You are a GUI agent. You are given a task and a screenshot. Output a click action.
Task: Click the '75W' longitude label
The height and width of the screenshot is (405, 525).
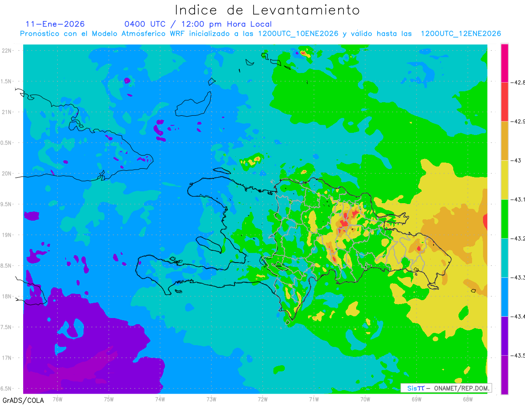(x=108, y=399)
